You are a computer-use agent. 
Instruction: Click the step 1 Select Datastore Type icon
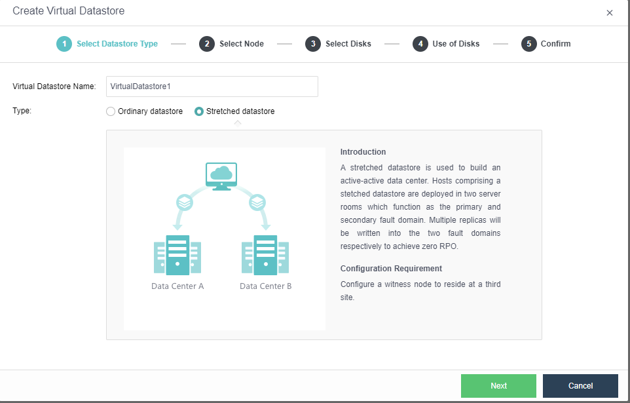click(64, 43)
